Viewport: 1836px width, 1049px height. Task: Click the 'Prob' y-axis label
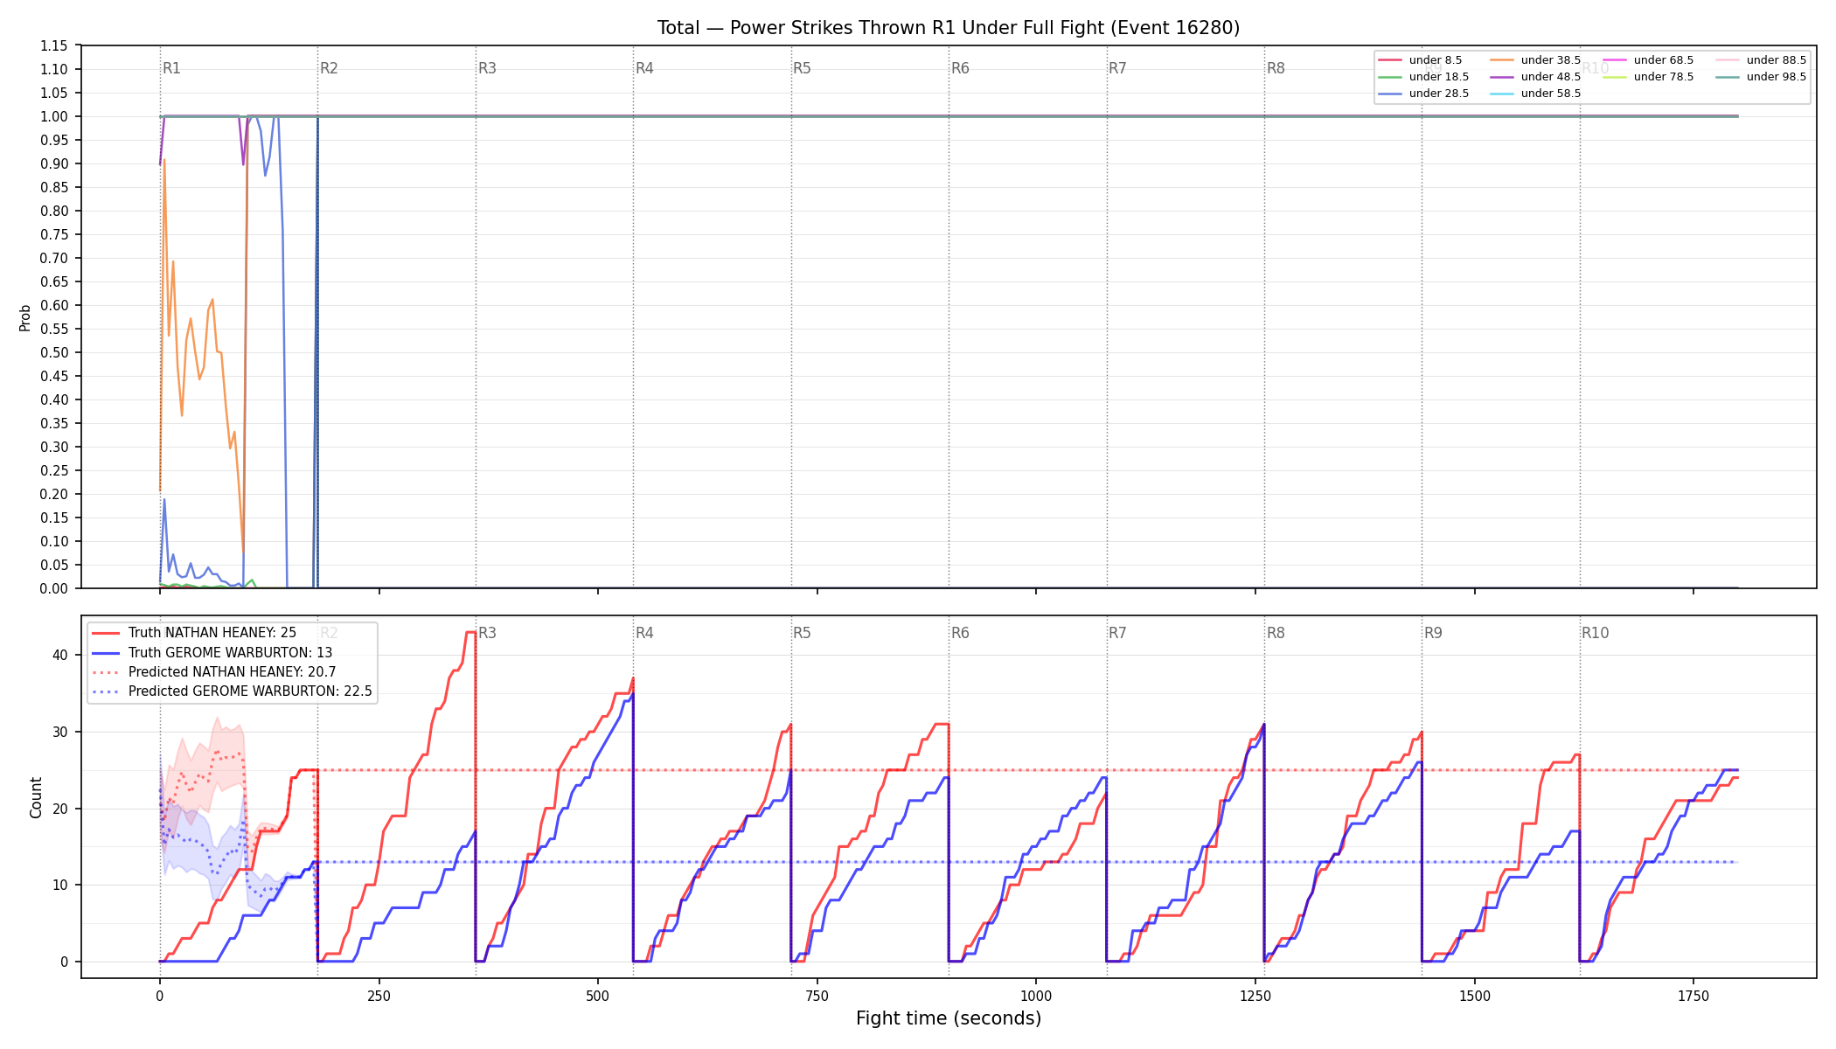pyautogui.click(x=25, y=317)
